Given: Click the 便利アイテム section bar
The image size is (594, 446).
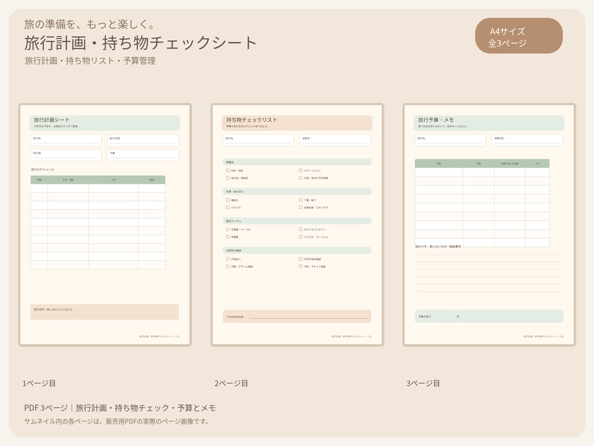Looking at the screenshot, I should pos(297,221).
